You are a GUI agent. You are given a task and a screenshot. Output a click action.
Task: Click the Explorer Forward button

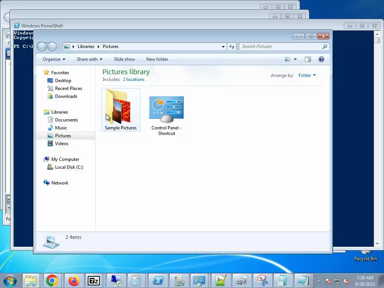52,46
